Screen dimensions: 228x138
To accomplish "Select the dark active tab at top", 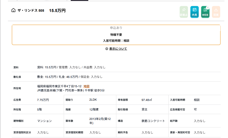I will pyautogui.click(x=80, y=0).
